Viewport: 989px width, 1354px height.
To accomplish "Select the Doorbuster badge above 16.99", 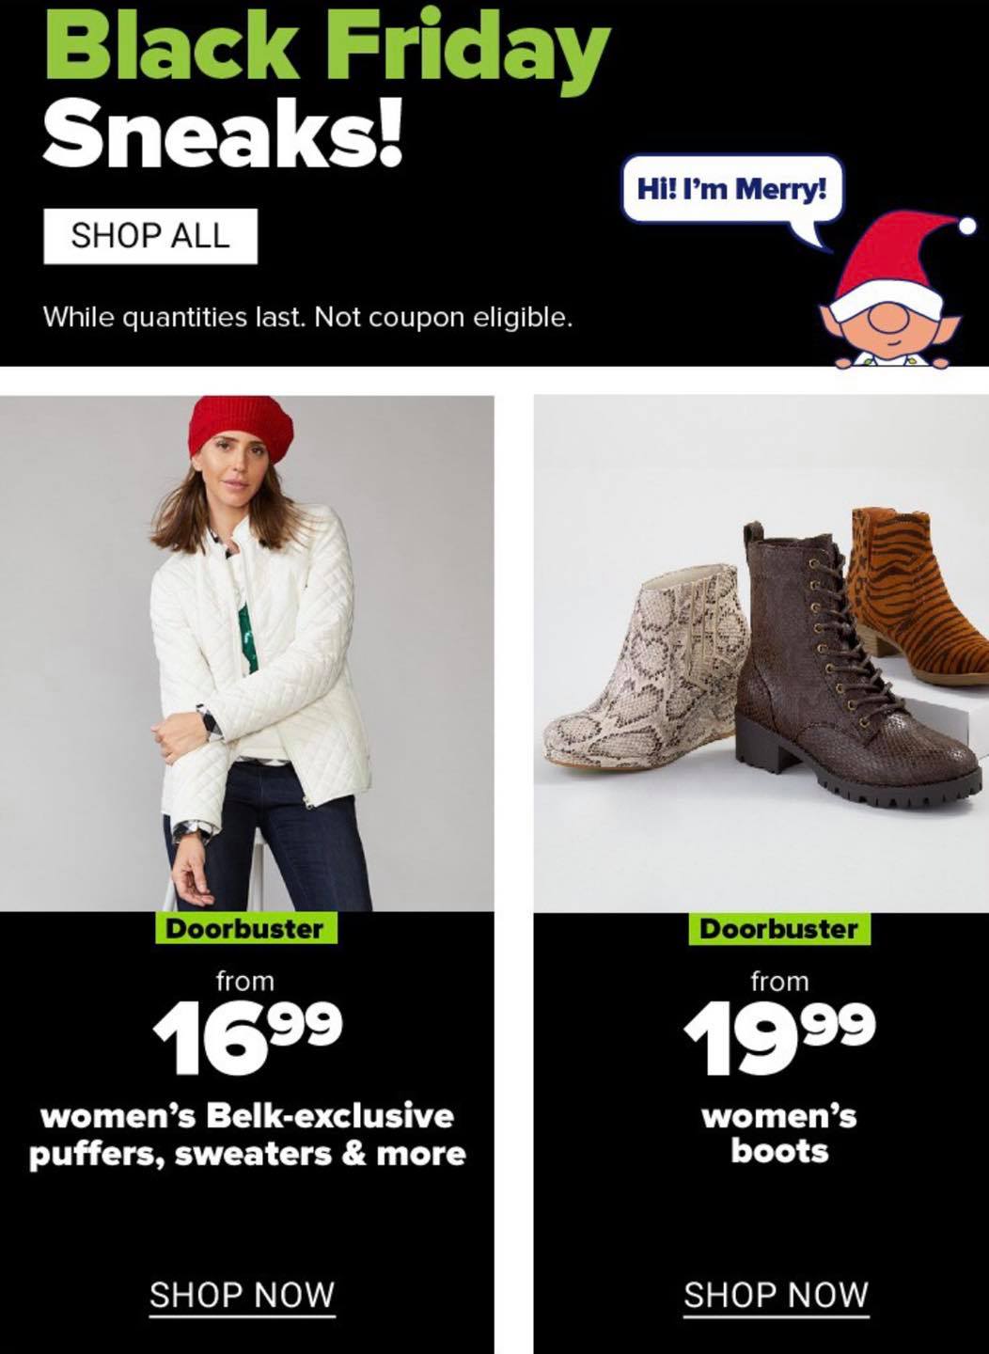I will pos(245,928).
